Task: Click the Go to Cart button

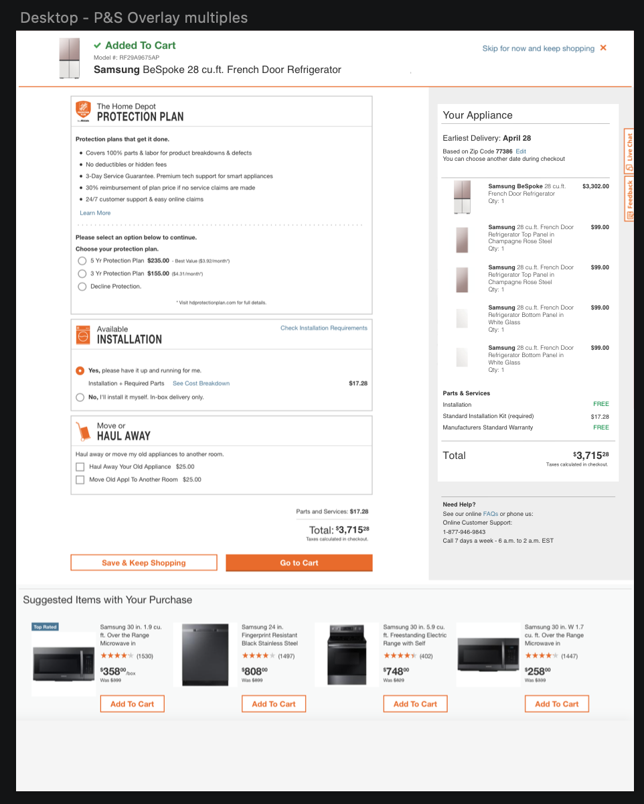Action: 299,563
